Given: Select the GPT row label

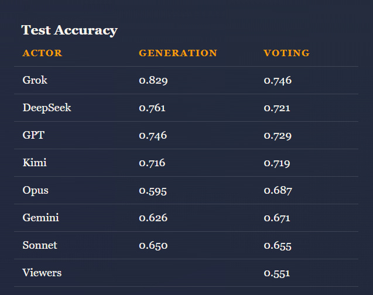Looking at the screenshot, I should pyautogui.click(x=33, y=135).
